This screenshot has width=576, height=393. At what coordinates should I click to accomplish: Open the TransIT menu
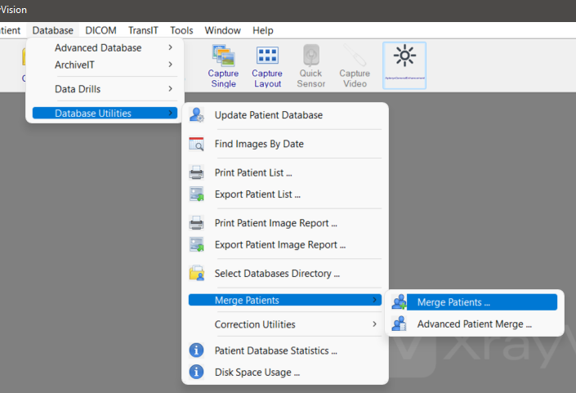click(143, 30)
